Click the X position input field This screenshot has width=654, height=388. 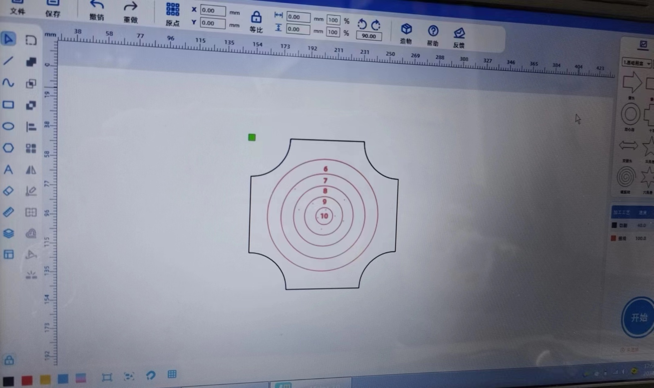tap(213, 11)
